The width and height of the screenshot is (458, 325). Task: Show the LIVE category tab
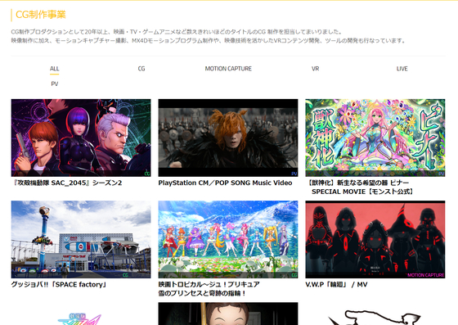coord(402,69)
